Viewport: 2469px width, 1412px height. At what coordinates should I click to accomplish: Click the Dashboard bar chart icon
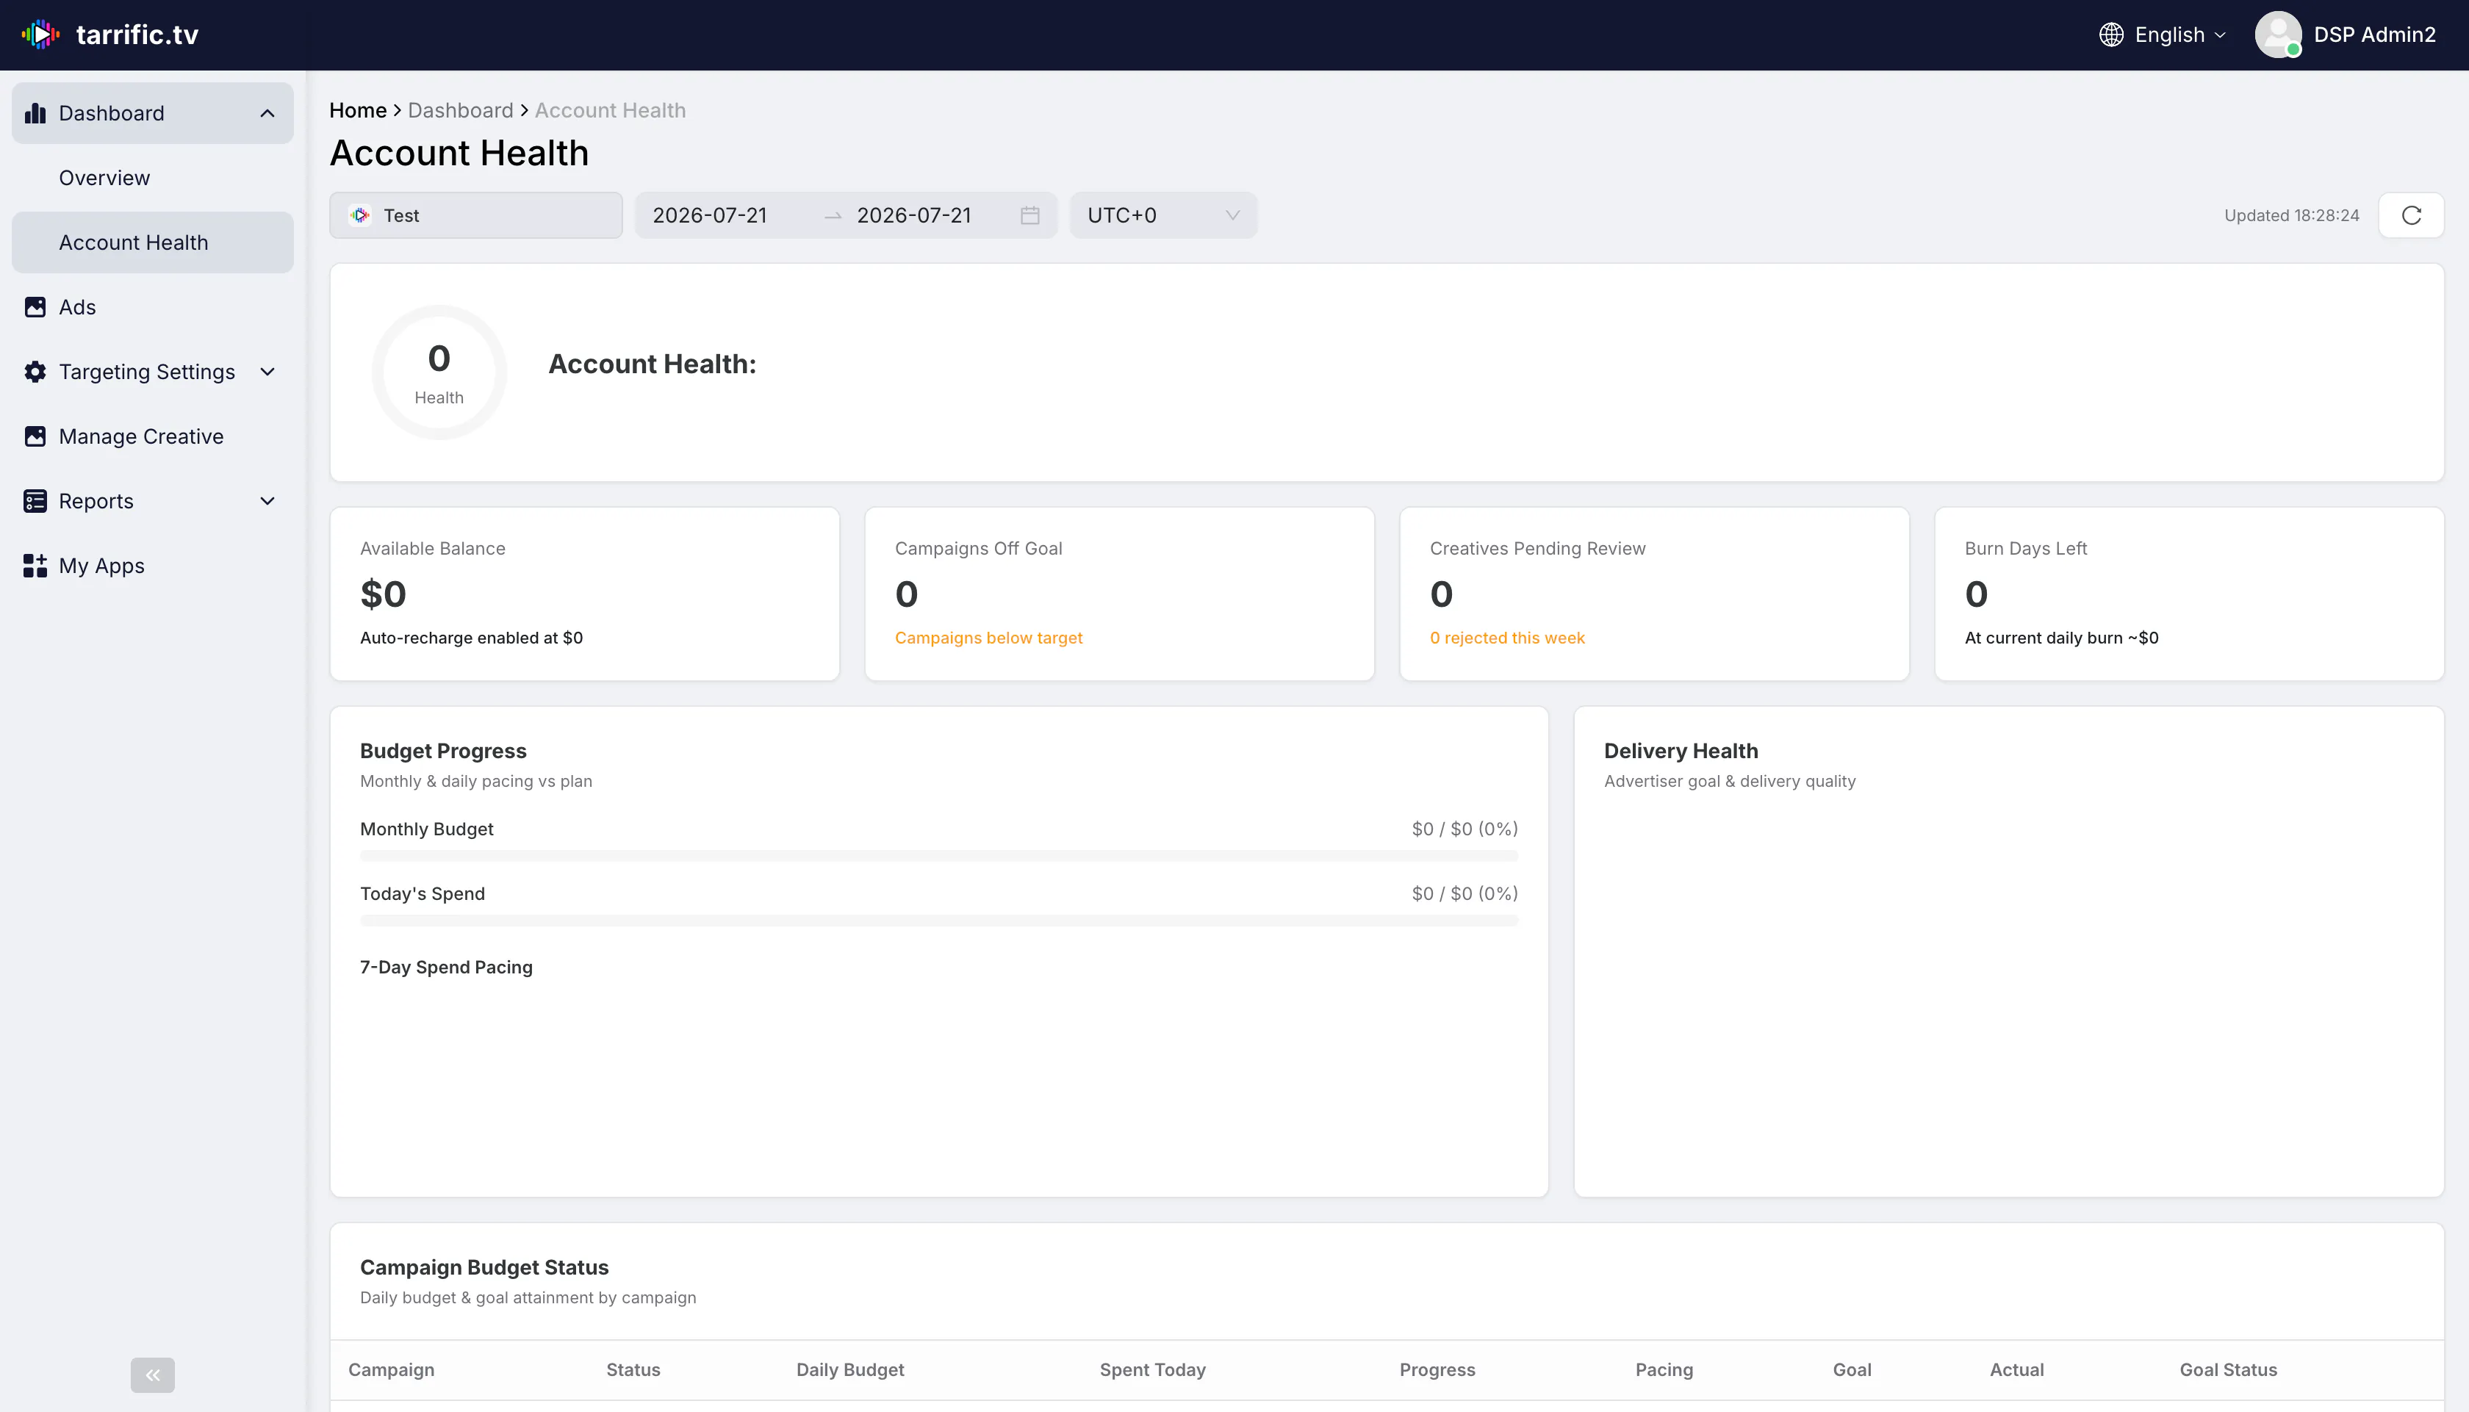point(35,113)
